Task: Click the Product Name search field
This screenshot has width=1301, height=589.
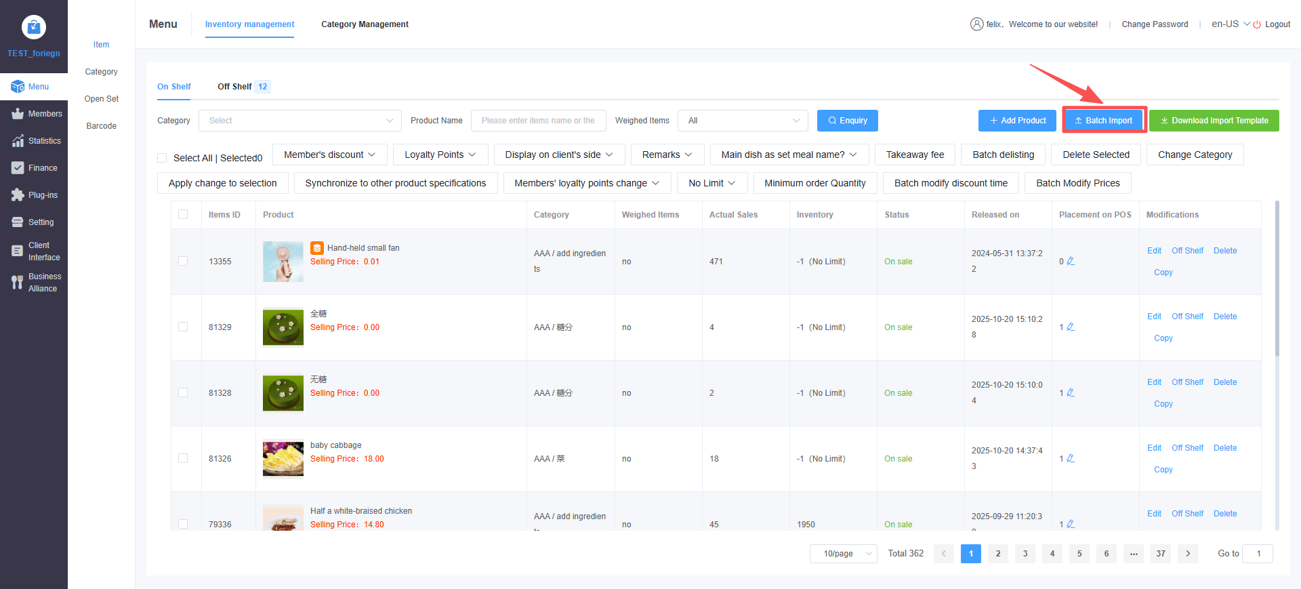Action: (538, 121)
